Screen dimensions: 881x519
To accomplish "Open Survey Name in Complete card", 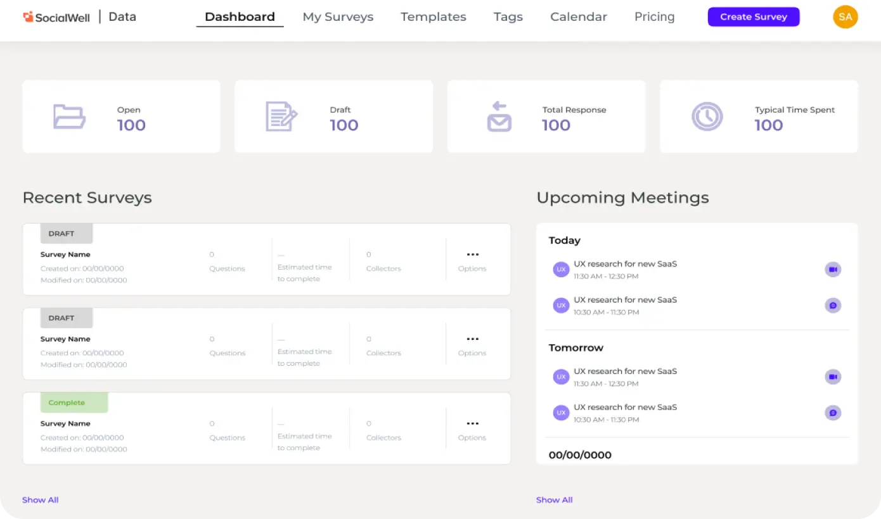I will point(65,423).
